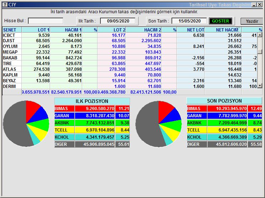265x198 pixels.
Task: Click GARAN in the ILK POZISYON legend
Action: (x=64, y=116)
